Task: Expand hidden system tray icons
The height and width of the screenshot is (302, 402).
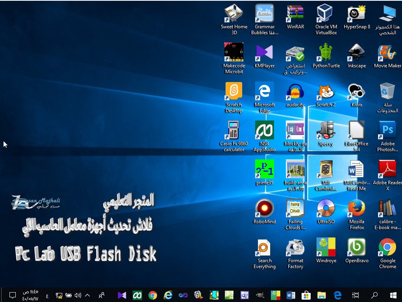Action: click(87, 295)
